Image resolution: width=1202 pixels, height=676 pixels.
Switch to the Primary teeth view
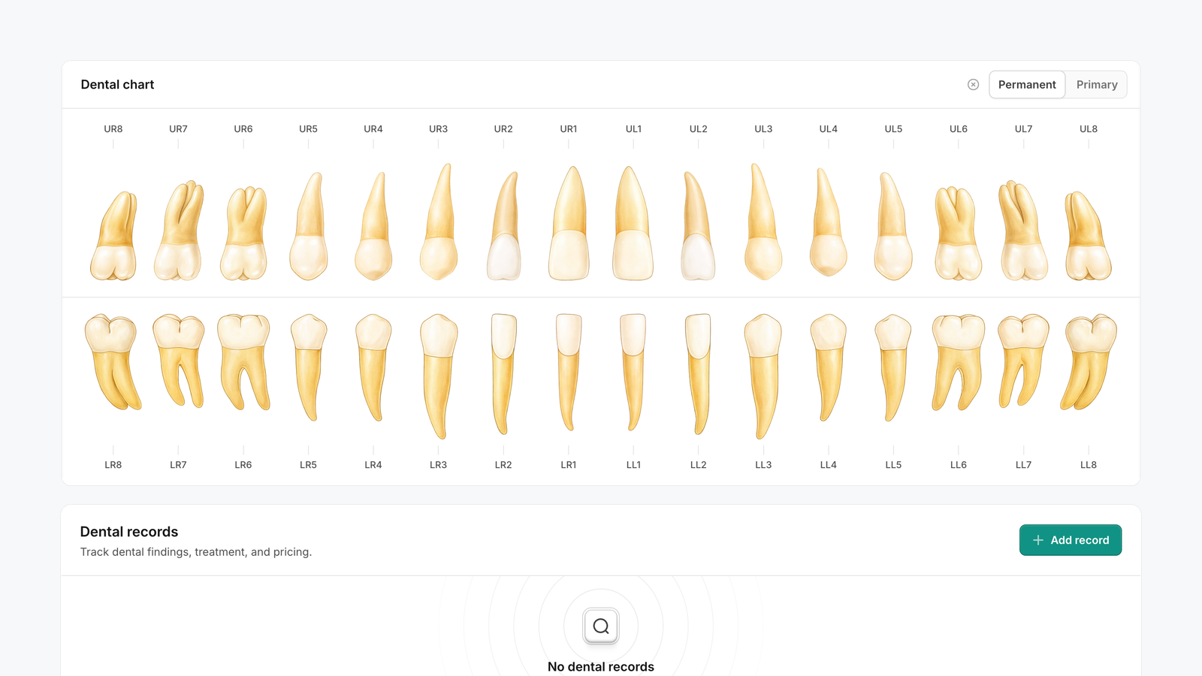coord(1097,85)
